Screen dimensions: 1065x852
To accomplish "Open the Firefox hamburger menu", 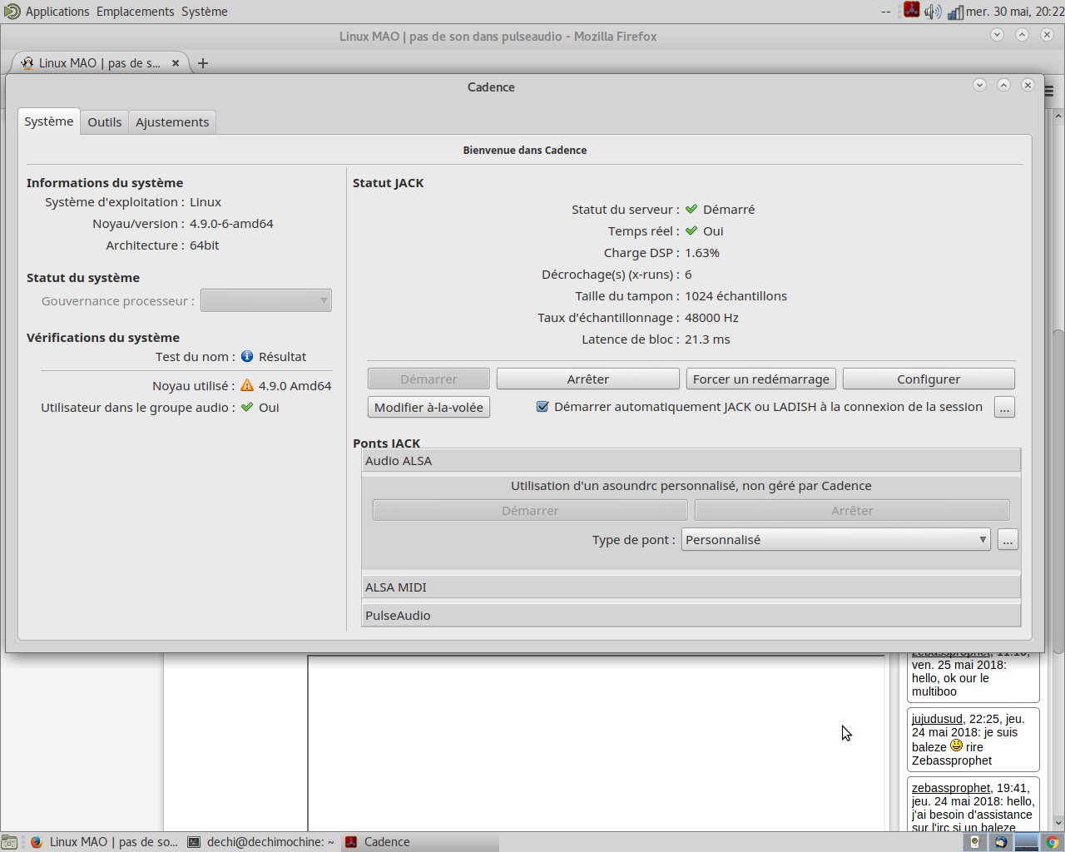I will click(1049, 91).
